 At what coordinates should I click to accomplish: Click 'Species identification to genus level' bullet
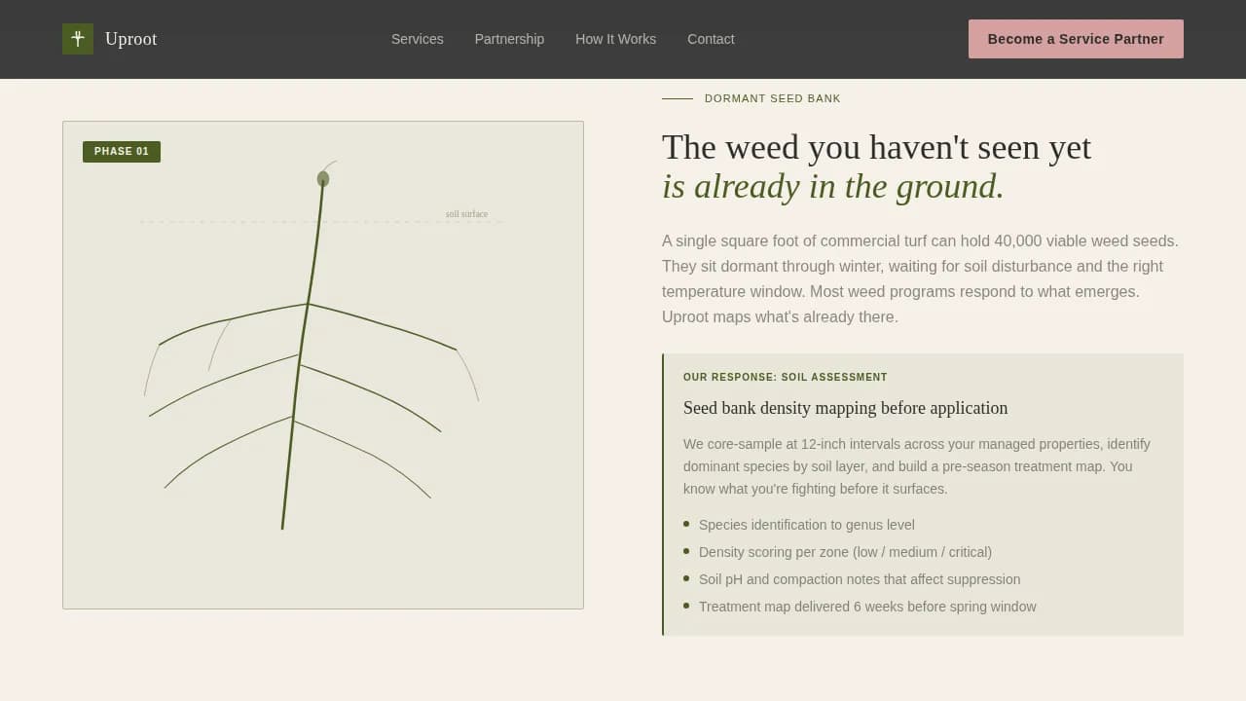click(807, 525)
